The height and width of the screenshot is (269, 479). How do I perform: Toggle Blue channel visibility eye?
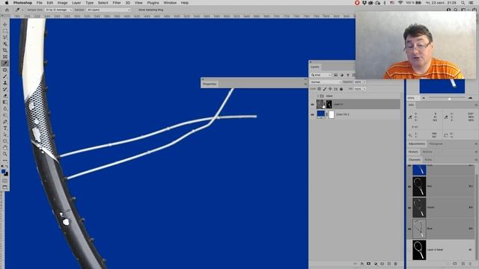pyautogui.click(x=409, y=229)
